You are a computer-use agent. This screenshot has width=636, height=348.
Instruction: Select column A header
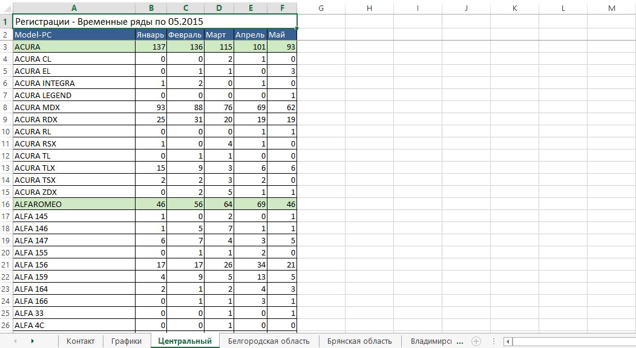pyautogui.click(x=74, y=8)
